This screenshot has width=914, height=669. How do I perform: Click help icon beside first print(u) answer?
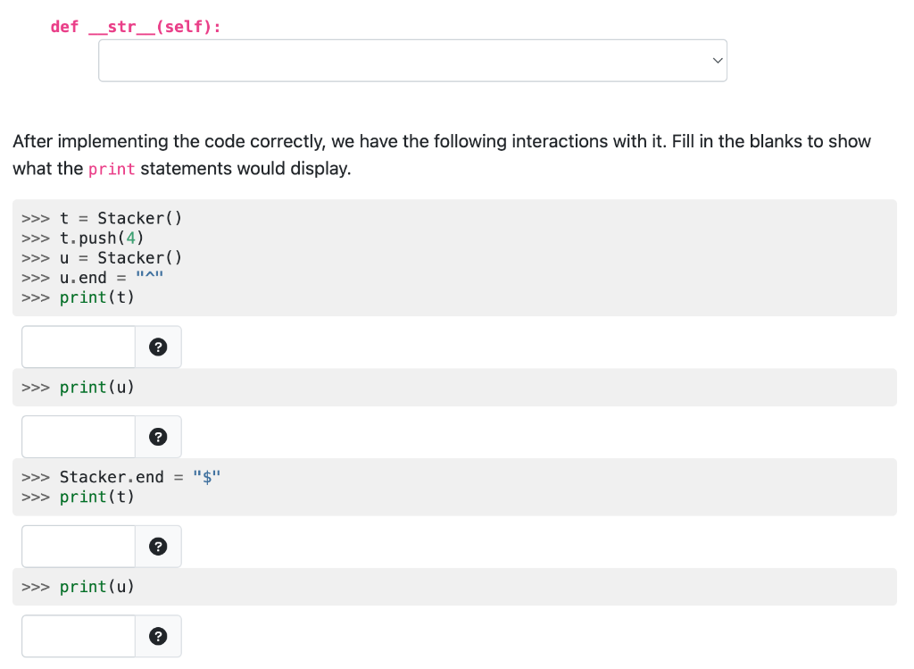(x=158, y=437)
